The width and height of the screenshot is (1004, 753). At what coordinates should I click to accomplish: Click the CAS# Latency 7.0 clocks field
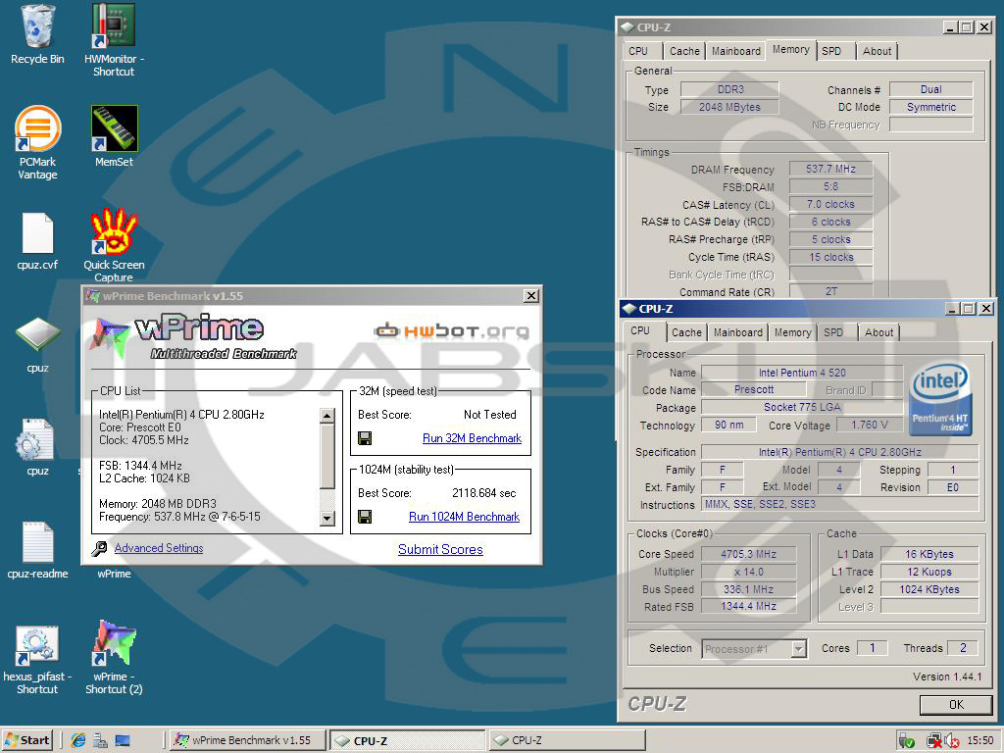[830, 204]
